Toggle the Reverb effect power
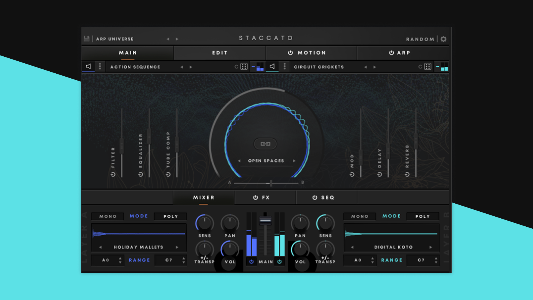 407,174
